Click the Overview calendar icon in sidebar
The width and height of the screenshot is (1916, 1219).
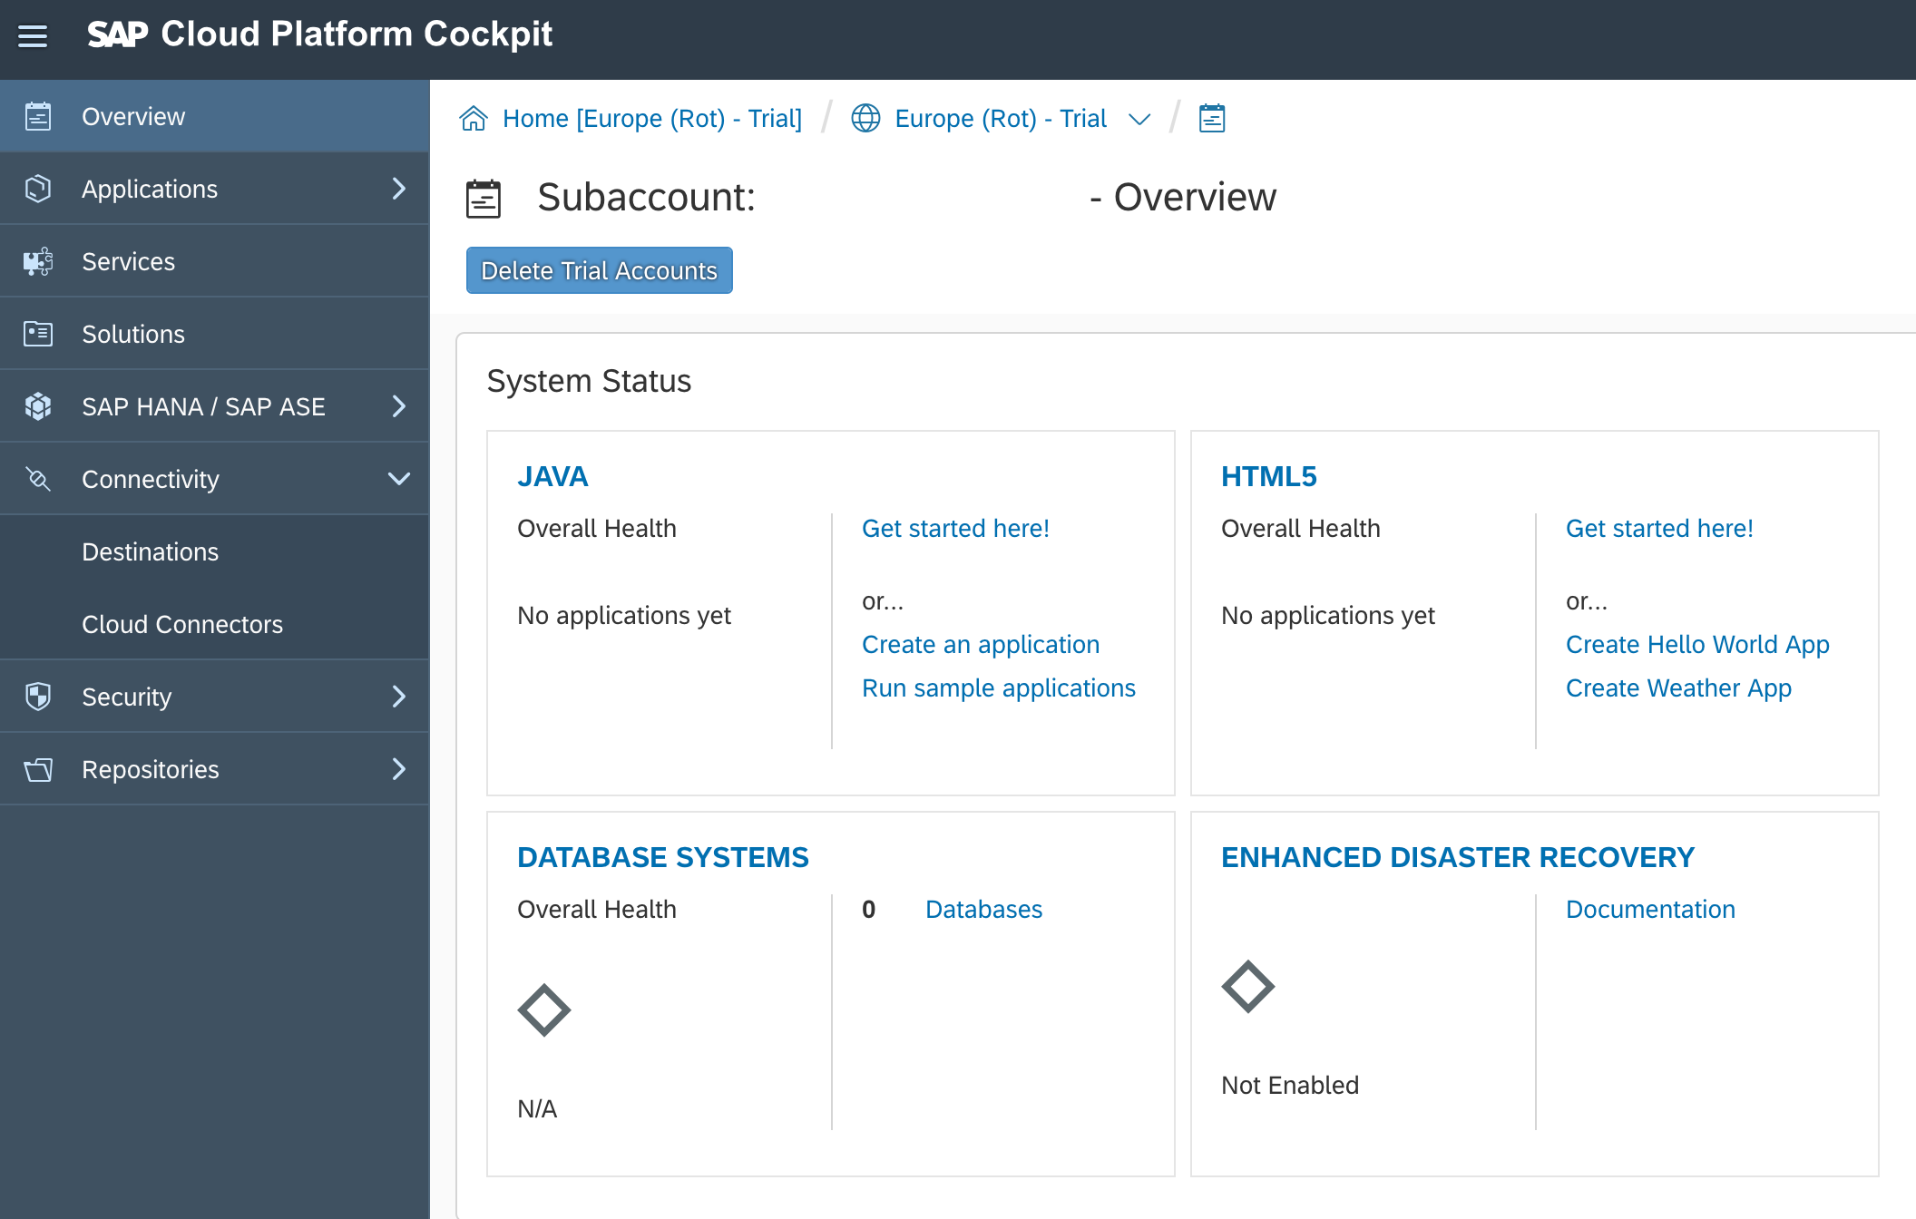tap(38, 116)
